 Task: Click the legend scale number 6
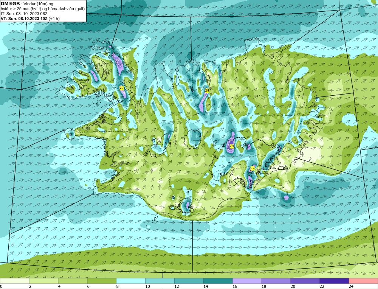click(x=88, y=286)
